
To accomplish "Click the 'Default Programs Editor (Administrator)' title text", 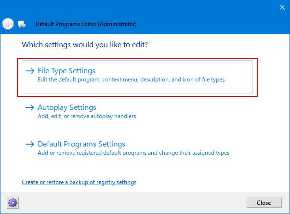I will [x=86, y=24].
